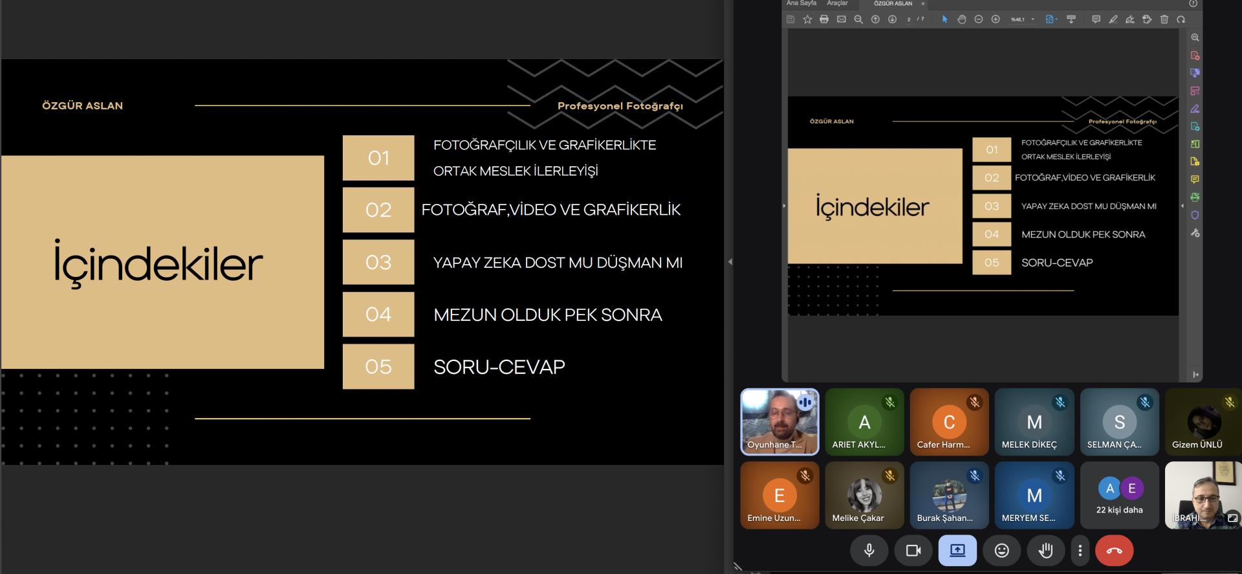Add a comment using speech bubble icon
The height and width of the screenshot is (574, 1242).
tap(1096, 19)
